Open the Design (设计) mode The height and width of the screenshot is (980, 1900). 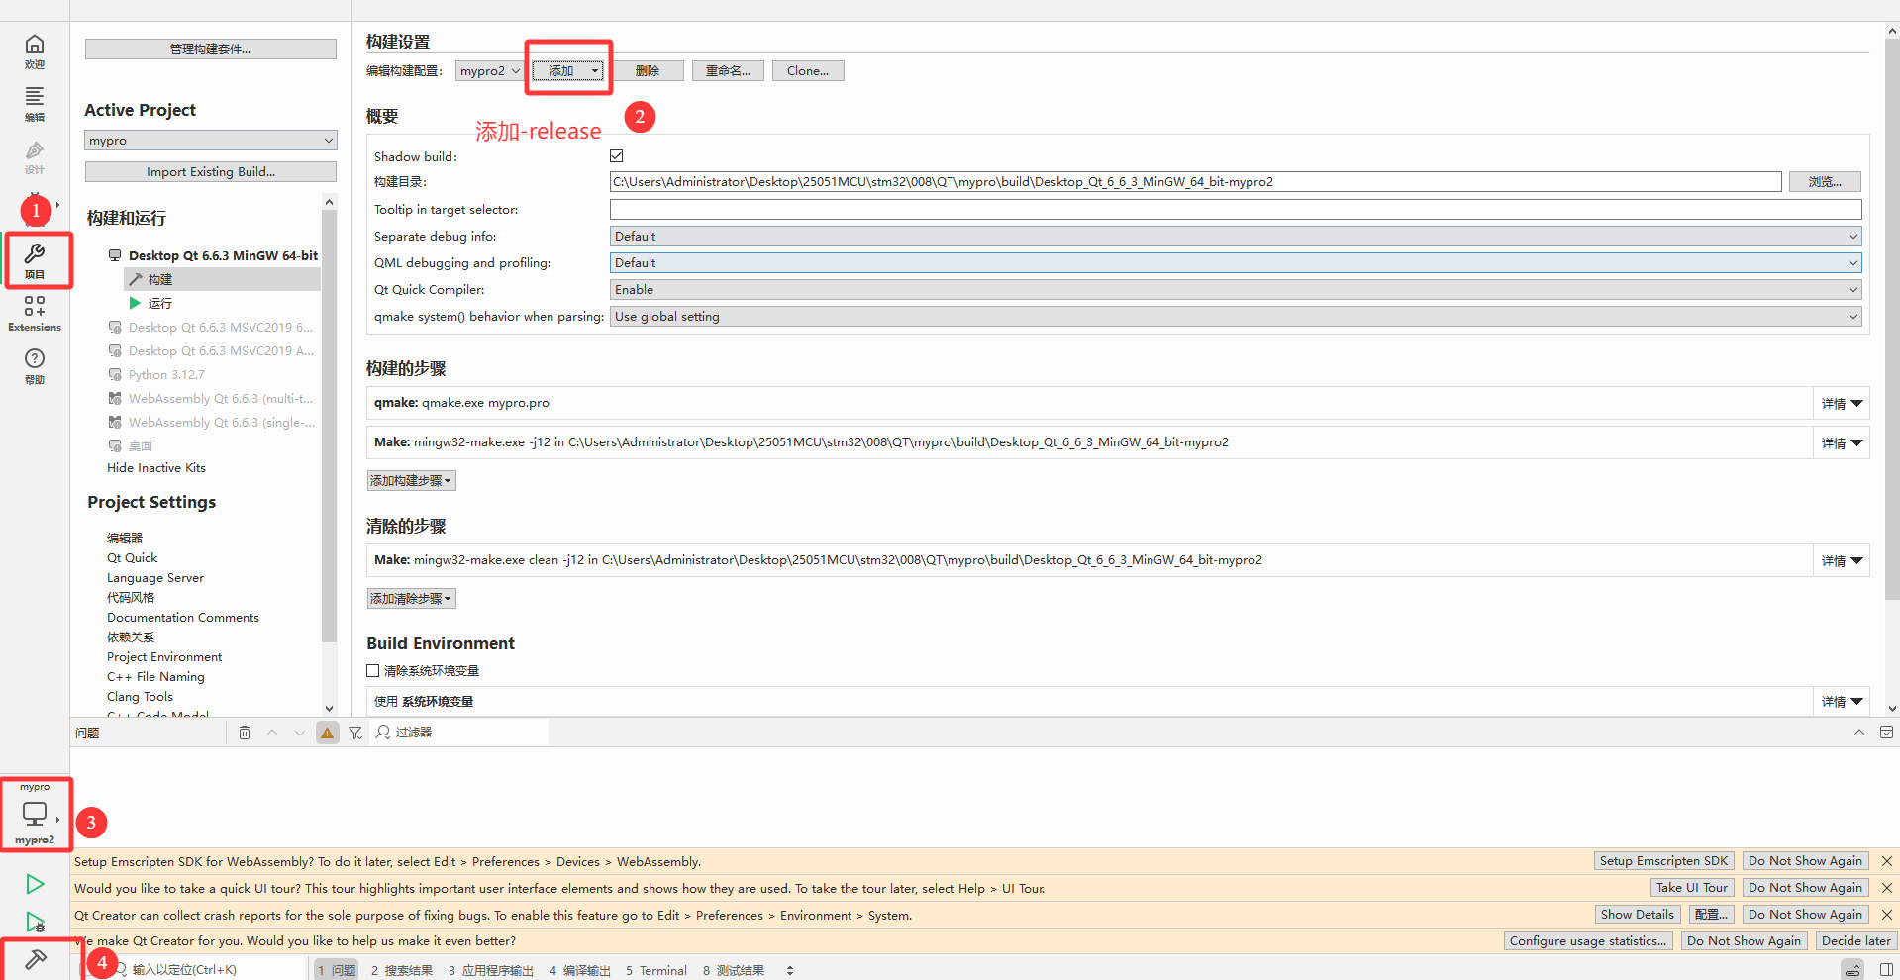tap(35, 156)
